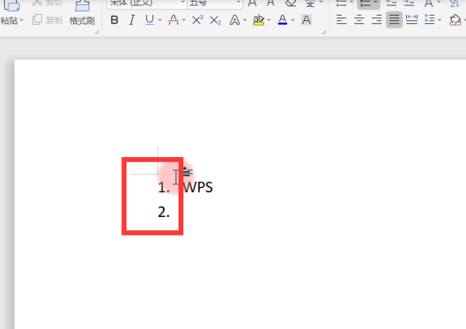
Task: Apply character shading
Action: pos(307,20)
